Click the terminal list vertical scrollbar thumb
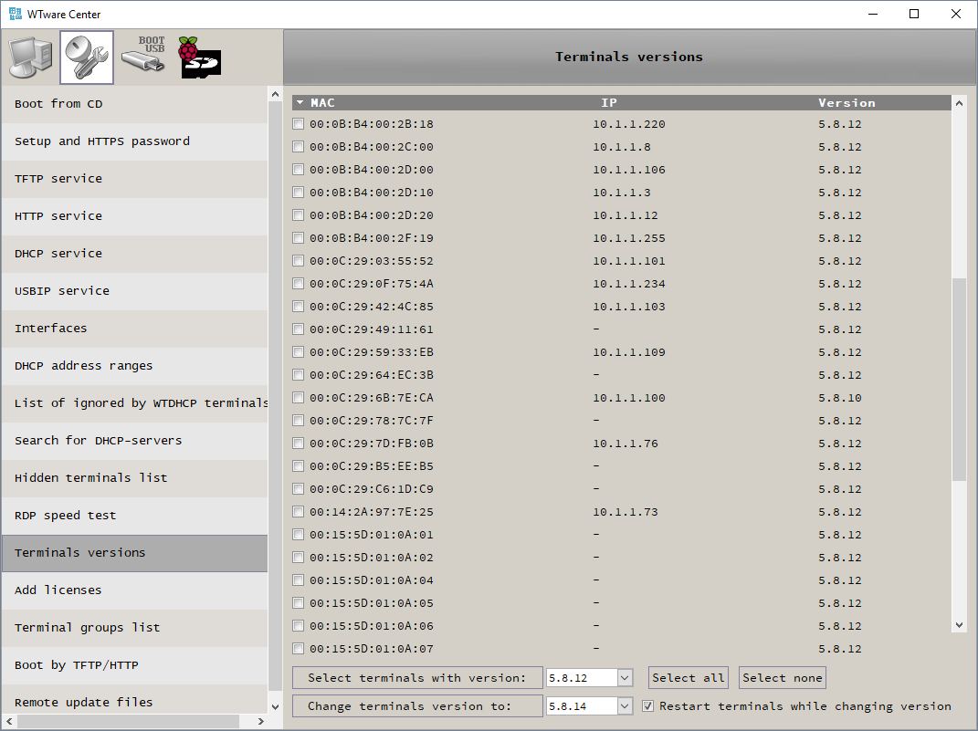Viewport: 978px width, 731px height. [958, 379]
